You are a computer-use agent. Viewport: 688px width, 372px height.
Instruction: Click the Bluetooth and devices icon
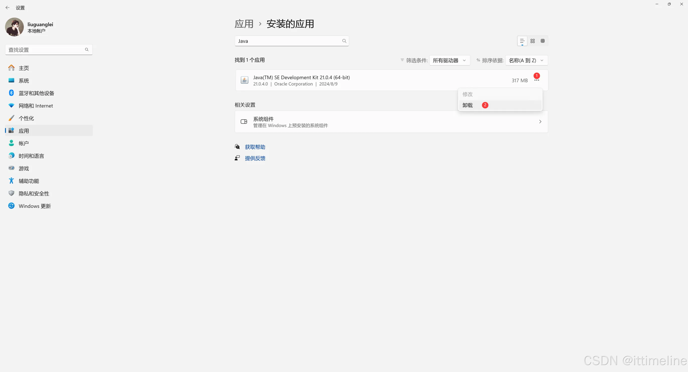(11, 93)
